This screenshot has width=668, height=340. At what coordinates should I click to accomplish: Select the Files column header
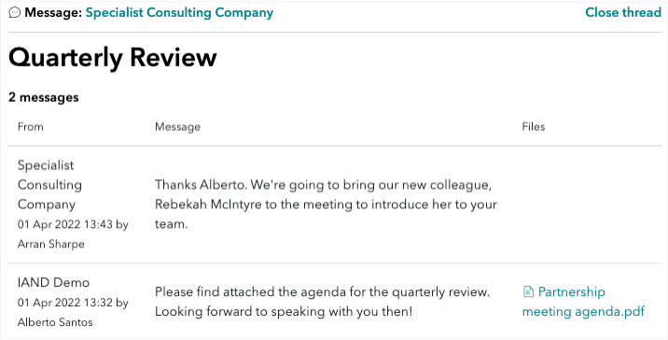(x=534, y=127)
